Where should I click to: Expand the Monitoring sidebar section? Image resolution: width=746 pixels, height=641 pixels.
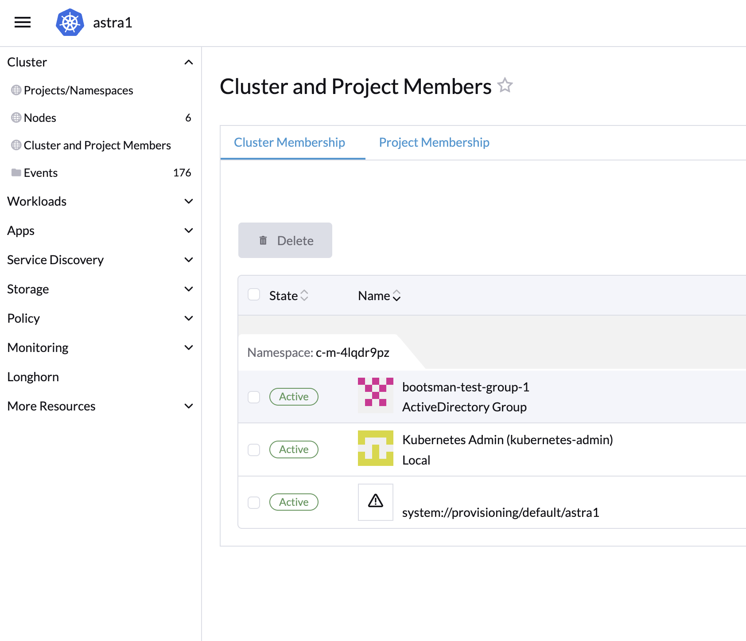click(x=188, y=348)
